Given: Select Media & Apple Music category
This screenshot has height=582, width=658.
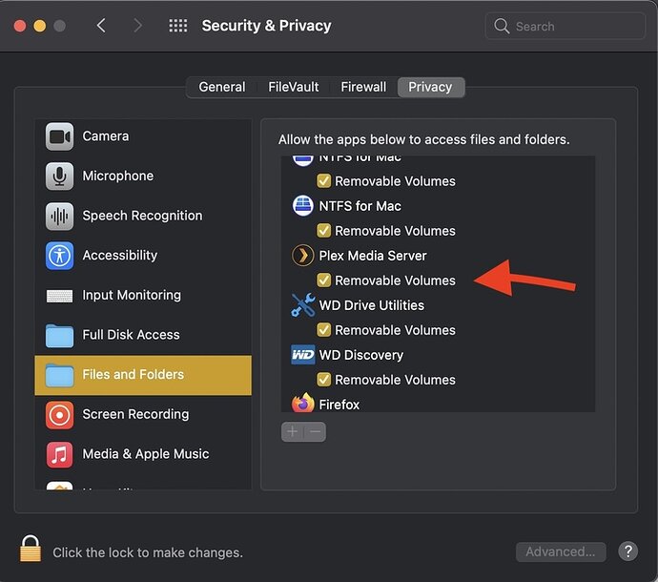Looking at the screenshot, I should coord(143,454).
